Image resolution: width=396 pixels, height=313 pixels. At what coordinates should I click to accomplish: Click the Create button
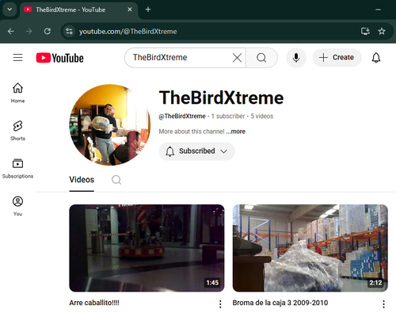click(337, 58)
